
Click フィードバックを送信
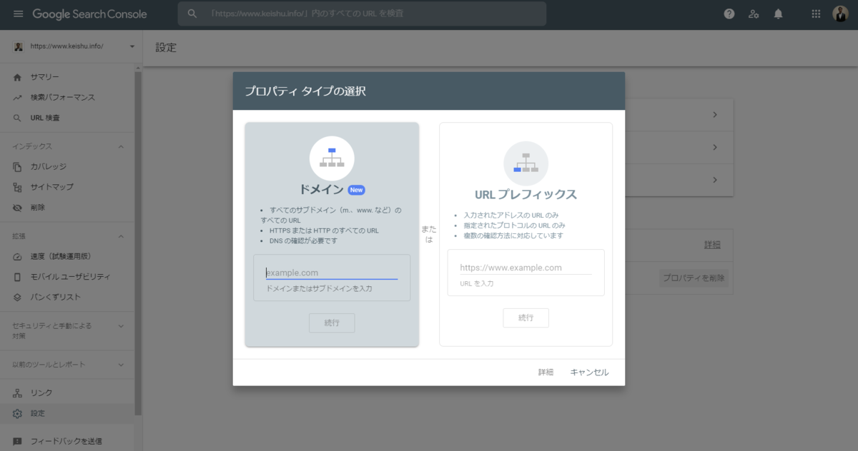point(67,441)
